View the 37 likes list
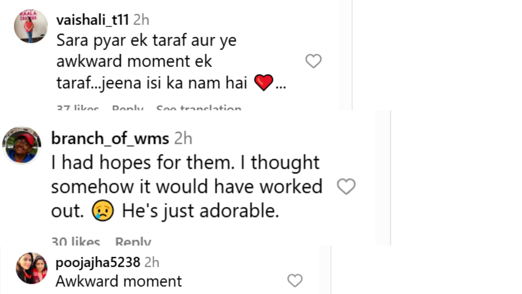The height and width of the screenshot is (294, 522). tap(78, 108)
